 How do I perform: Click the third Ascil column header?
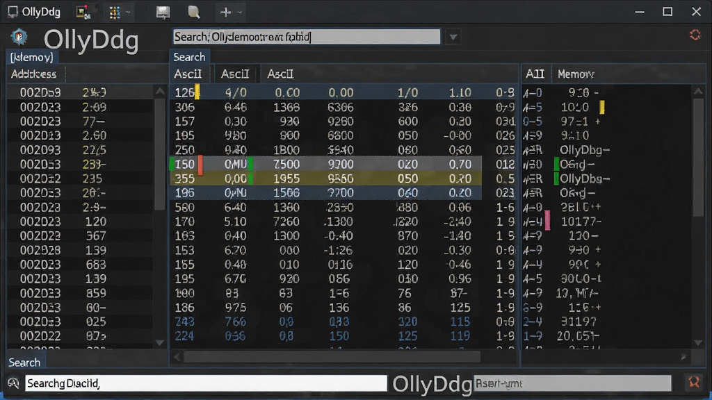point(280,74)
